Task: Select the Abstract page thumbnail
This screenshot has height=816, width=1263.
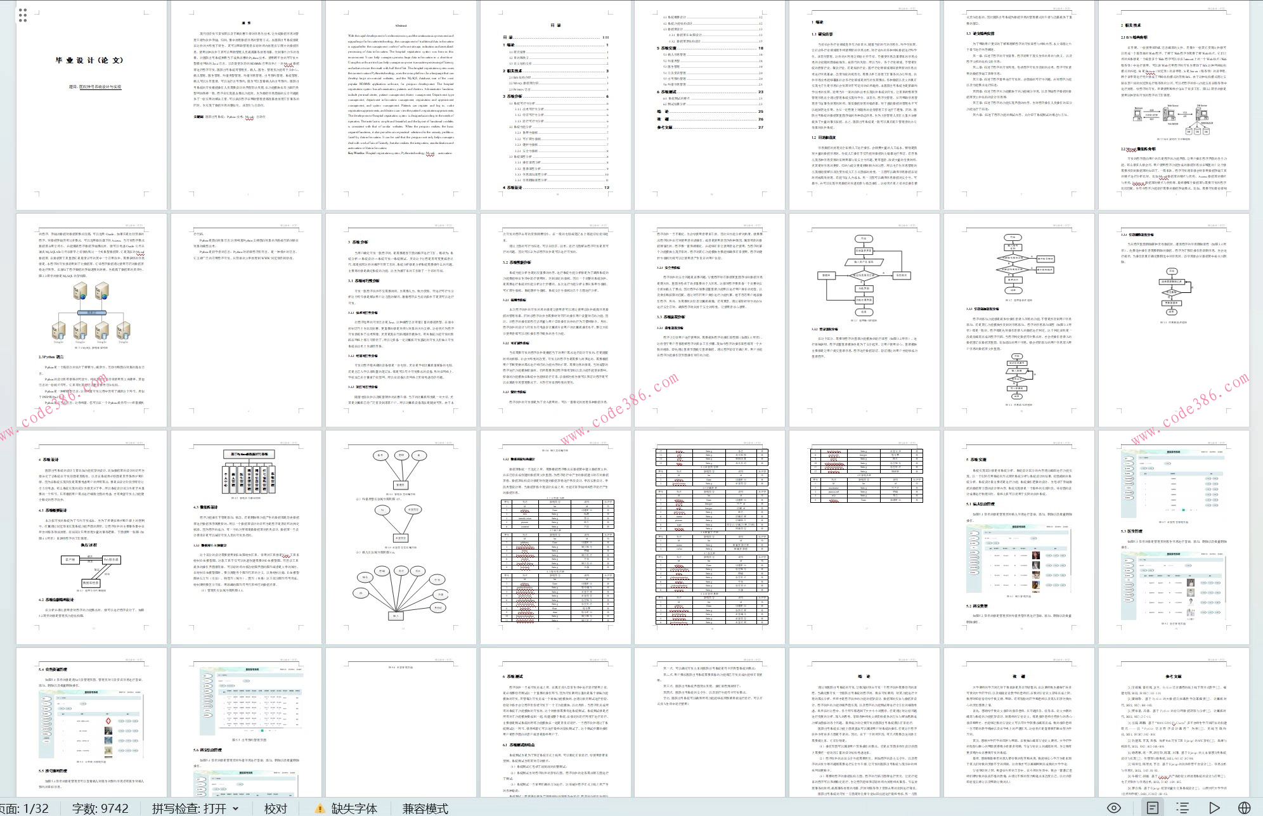Action: click(400, 105)
